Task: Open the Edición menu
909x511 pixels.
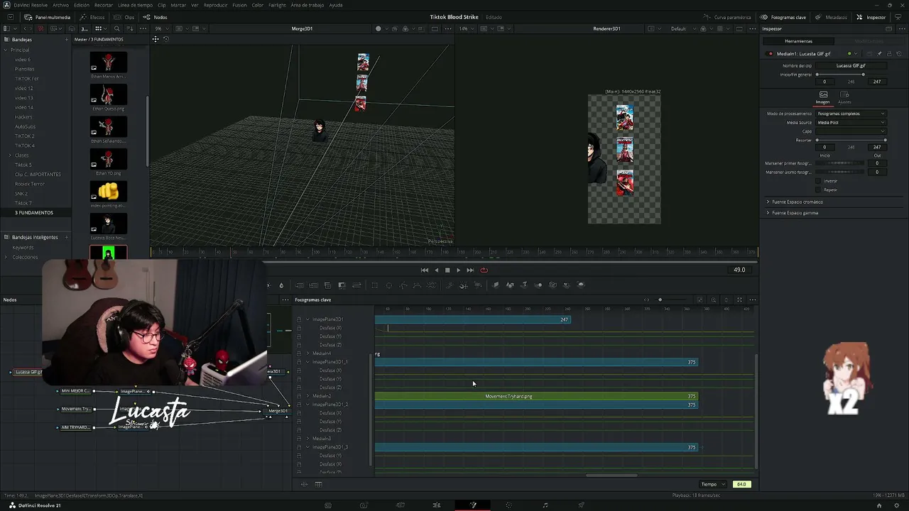Action: click(x=82, y=5)
